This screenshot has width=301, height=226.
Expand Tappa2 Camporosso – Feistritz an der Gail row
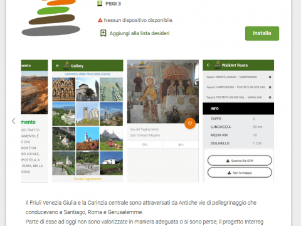pyautogui.click(x=238, y=87)
